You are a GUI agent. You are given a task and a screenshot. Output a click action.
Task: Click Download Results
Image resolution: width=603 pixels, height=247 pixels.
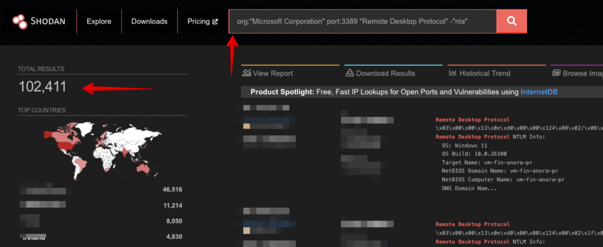pyautogui.click(x=385, y=74)
